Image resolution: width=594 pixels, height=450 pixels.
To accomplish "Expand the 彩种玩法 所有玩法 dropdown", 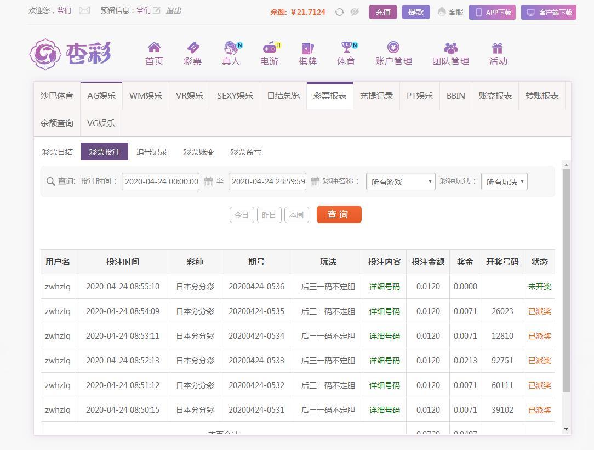I will click(x=504, y=181).
